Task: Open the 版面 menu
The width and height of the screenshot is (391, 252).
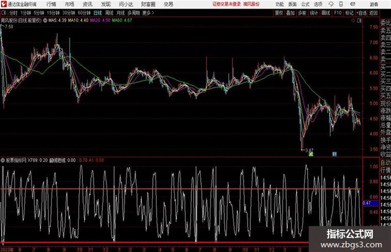Action: click(292, 4)
